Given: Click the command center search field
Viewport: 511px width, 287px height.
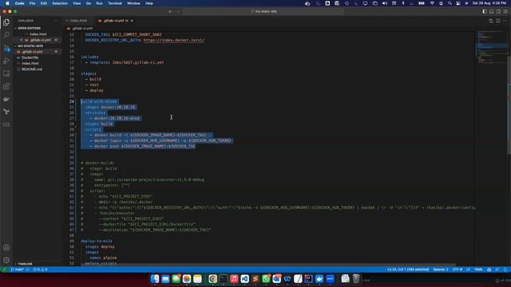Looking at the screenshot, I should pos(263,11).
